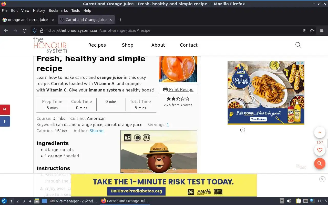Share recipe on Pinterest sidebar button

(5, 109)
